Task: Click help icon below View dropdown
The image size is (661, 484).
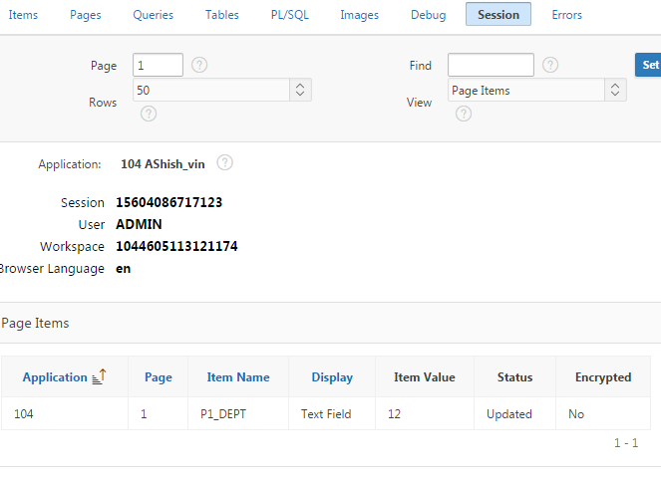Action: [464, 114]
